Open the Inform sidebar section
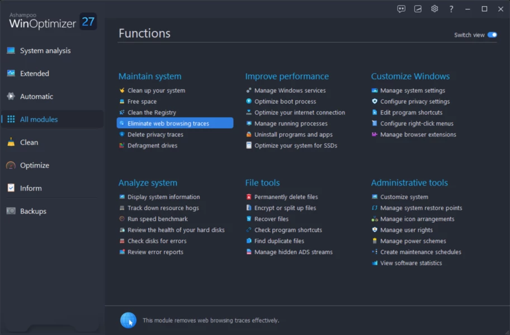 (52, 188)
